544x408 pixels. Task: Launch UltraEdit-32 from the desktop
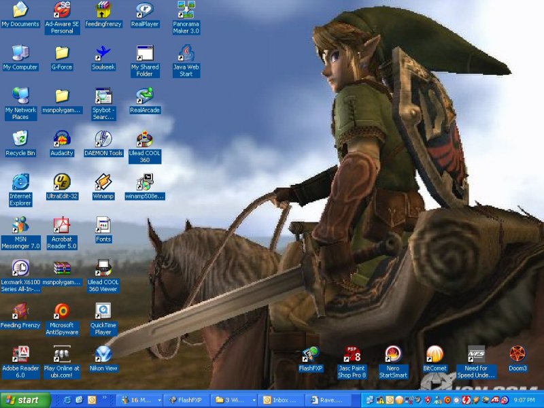[62, 186]
